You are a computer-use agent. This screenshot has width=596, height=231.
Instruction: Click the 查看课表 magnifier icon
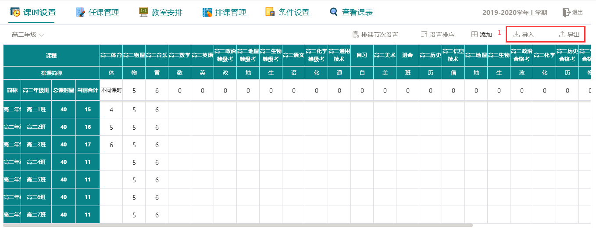[x=334, y=12]
